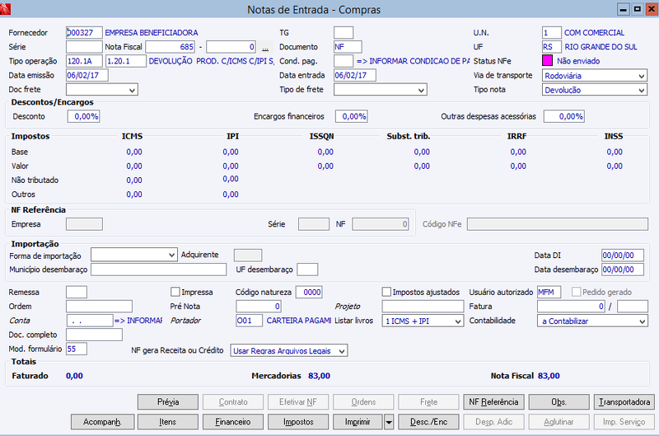The height and width of the screenshot is (436, 659).
Task: Toggle the Pedido gerado checkbox
Action: point(576,292)
